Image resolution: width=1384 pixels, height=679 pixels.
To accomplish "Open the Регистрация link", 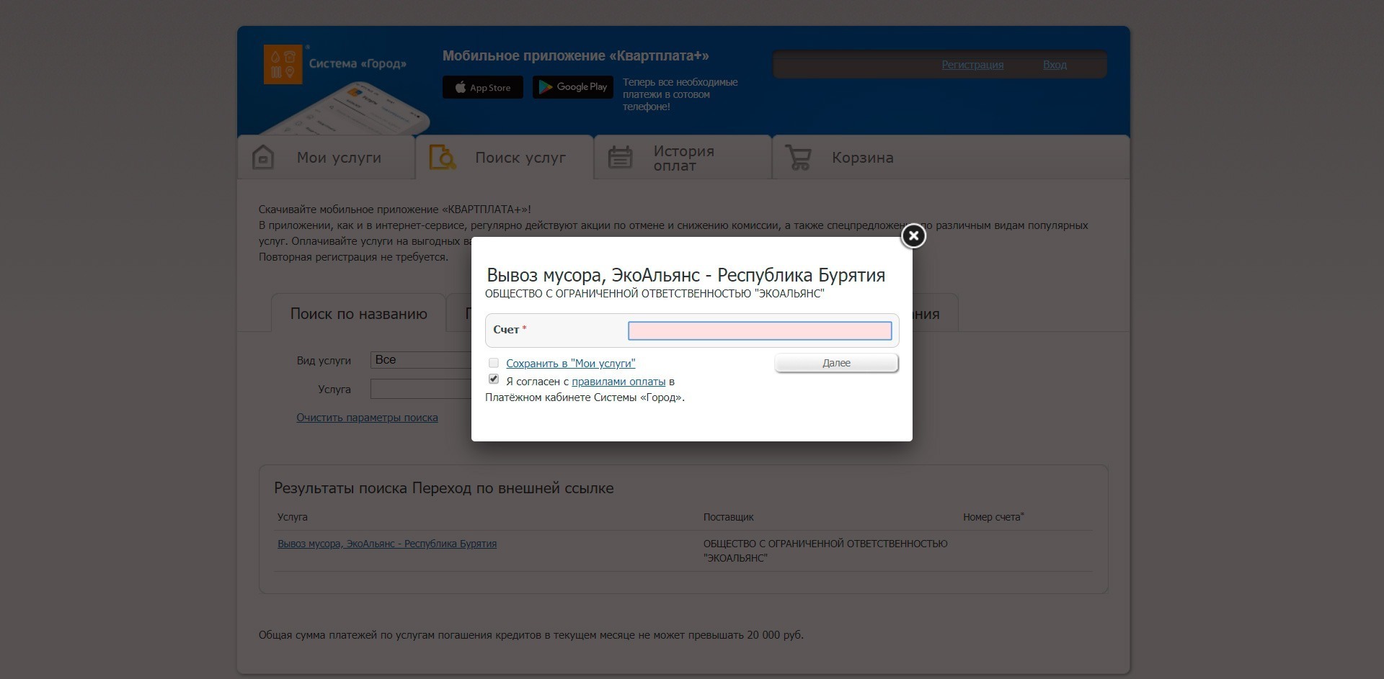I will tap(972, 65).
